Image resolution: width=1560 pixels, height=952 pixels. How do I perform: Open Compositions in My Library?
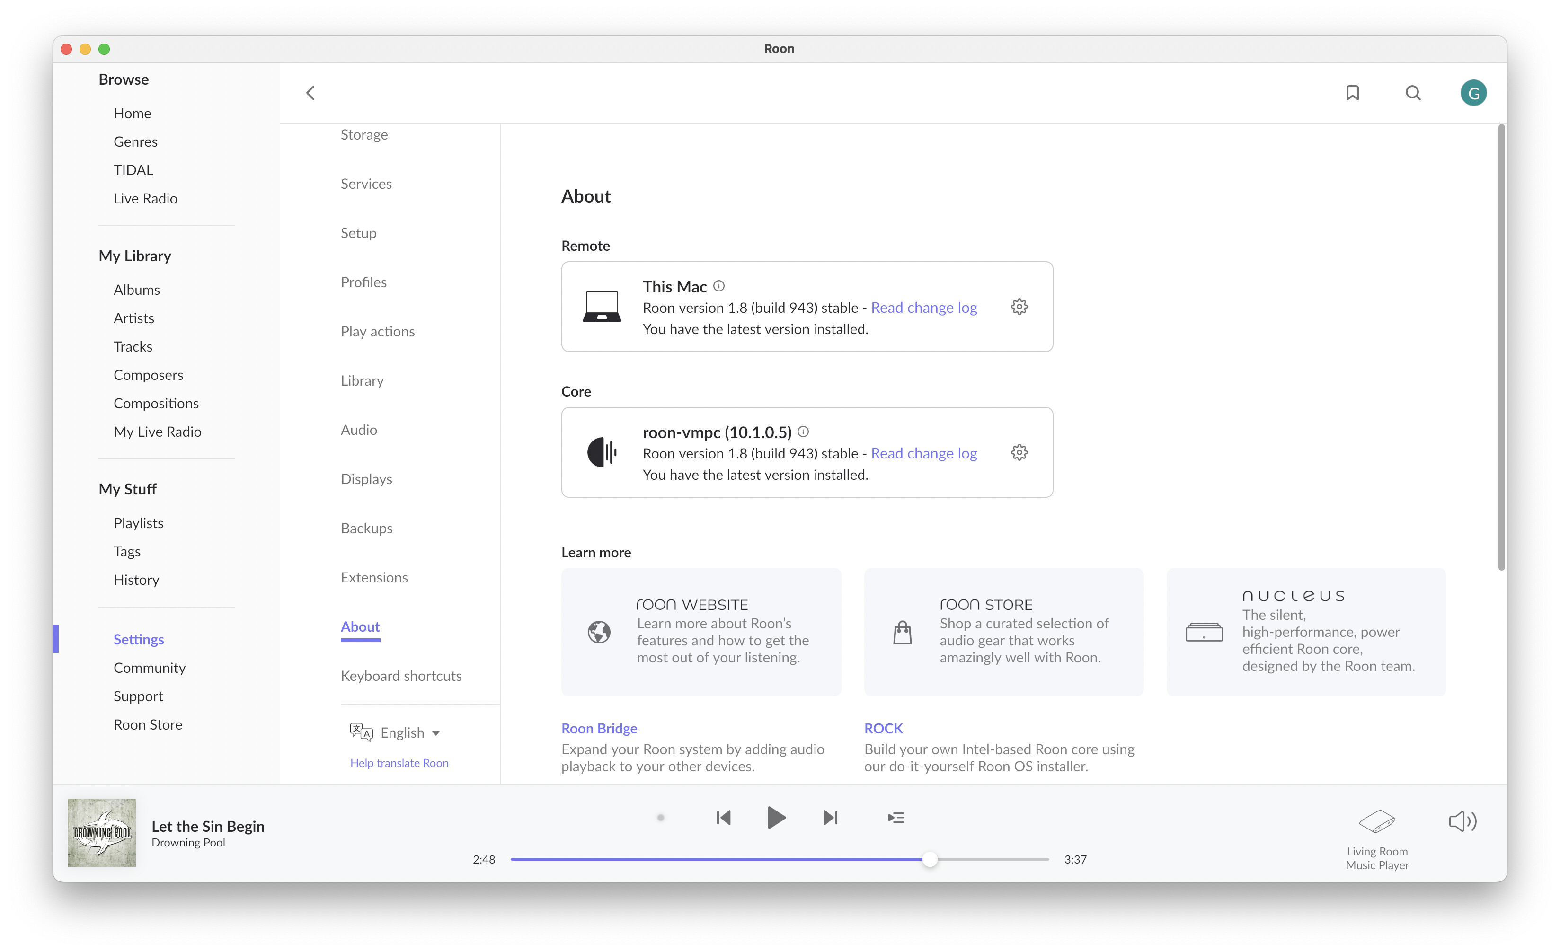click(x=156, y=403)
